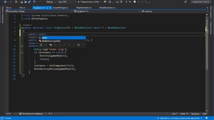Pin the Singleton.cs tab
This screenshot has width=214, height=120.
click(47, 8)
